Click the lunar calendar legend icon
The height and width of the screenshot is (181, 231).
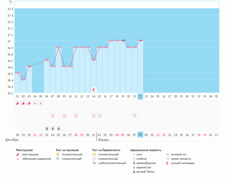[x=168, y=163]
